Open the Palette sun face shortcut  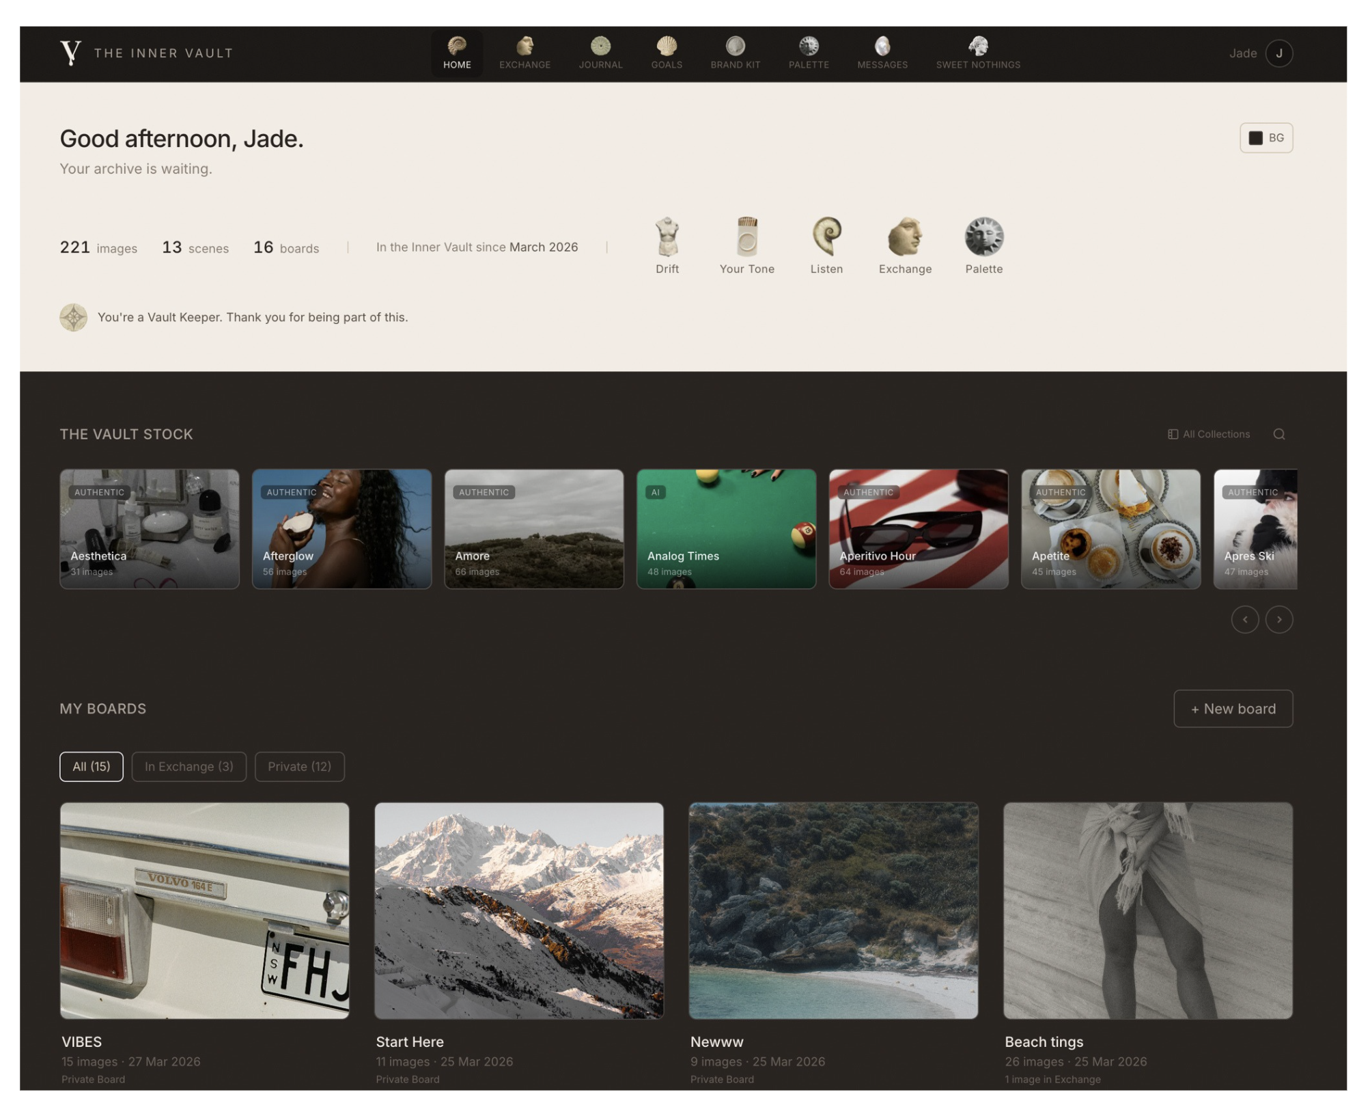click(983, 237)
